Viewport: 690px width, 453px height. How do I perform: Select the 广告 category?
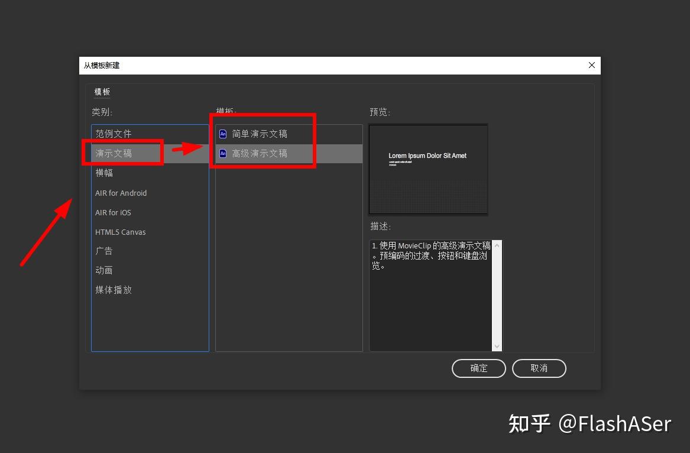coord(104,251)
